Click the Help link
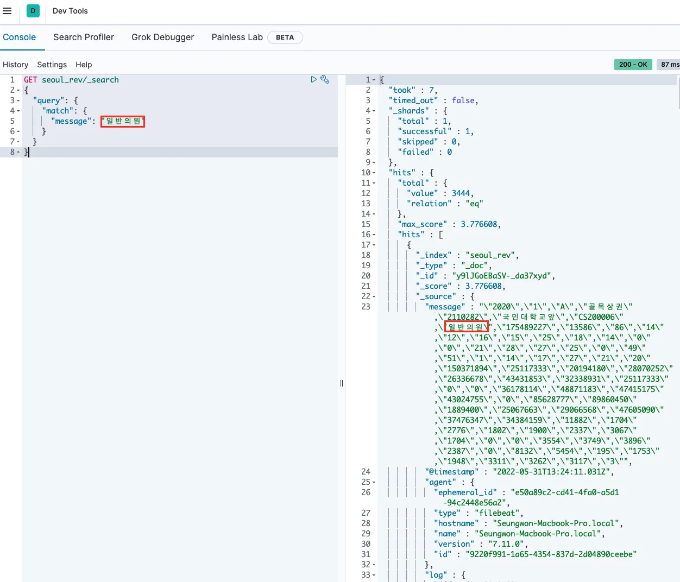680x582 pixels. point(84,65)
